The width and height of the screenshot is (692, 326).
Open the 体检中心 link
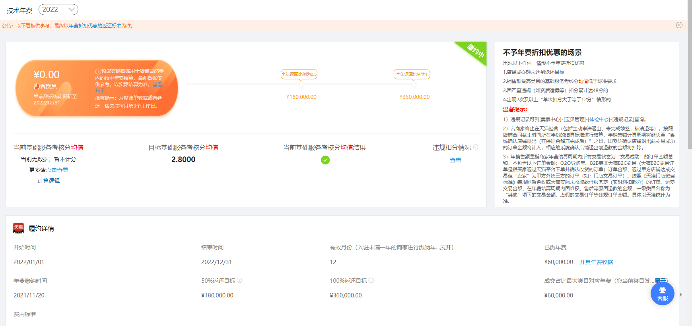599,120
